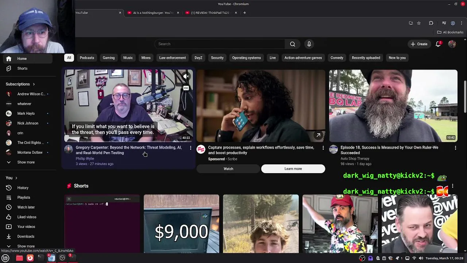This screenshot has width=467, height=263.
Task: Click inside the YouTube search field
Action: [x=220, y=44]
